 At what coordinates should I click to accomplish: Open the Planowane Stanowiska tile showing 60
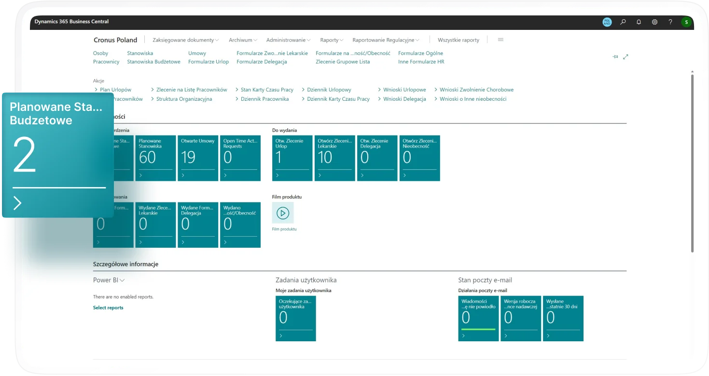tap(155, 158)
